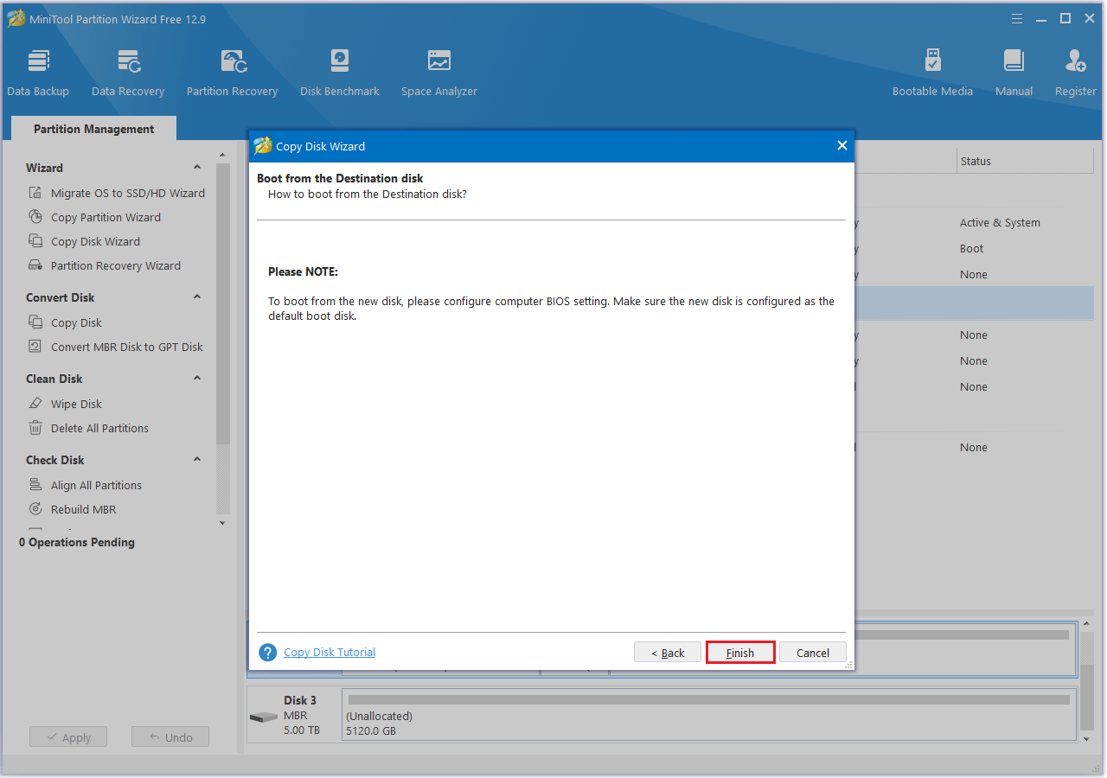The height and width of the screenshot is (778, 1107).
Task: Click the disk map scrollbar down arrow
Action: click(x=1088, y=739)
